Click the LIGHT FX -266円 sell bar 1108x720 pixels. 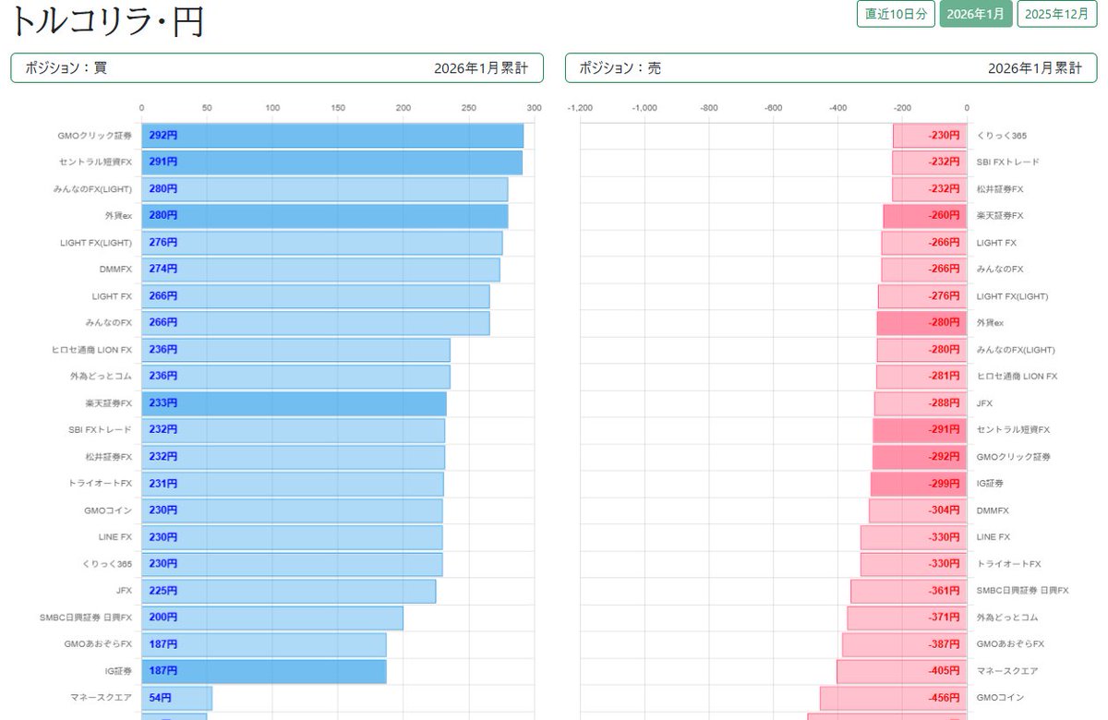[x=924, y=243]
